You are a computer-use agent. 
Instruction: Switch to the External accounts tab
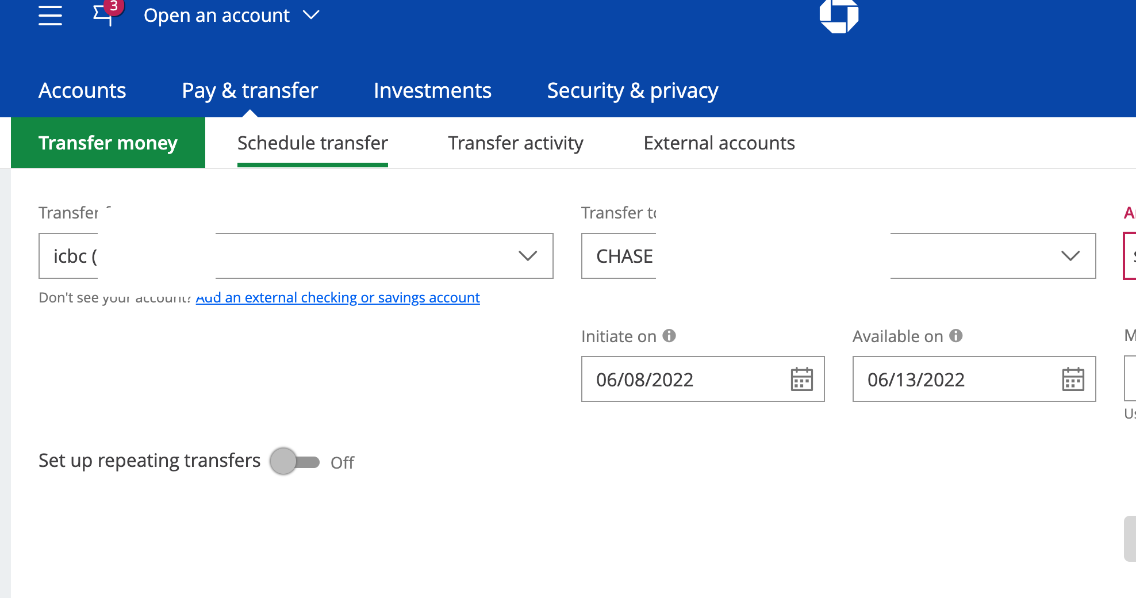719,143
